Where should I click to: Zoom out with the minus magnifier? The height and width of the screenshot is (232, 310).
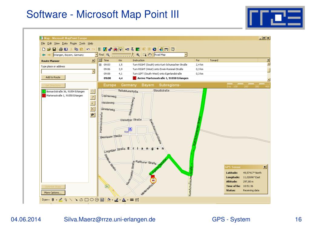pos(108,55)
